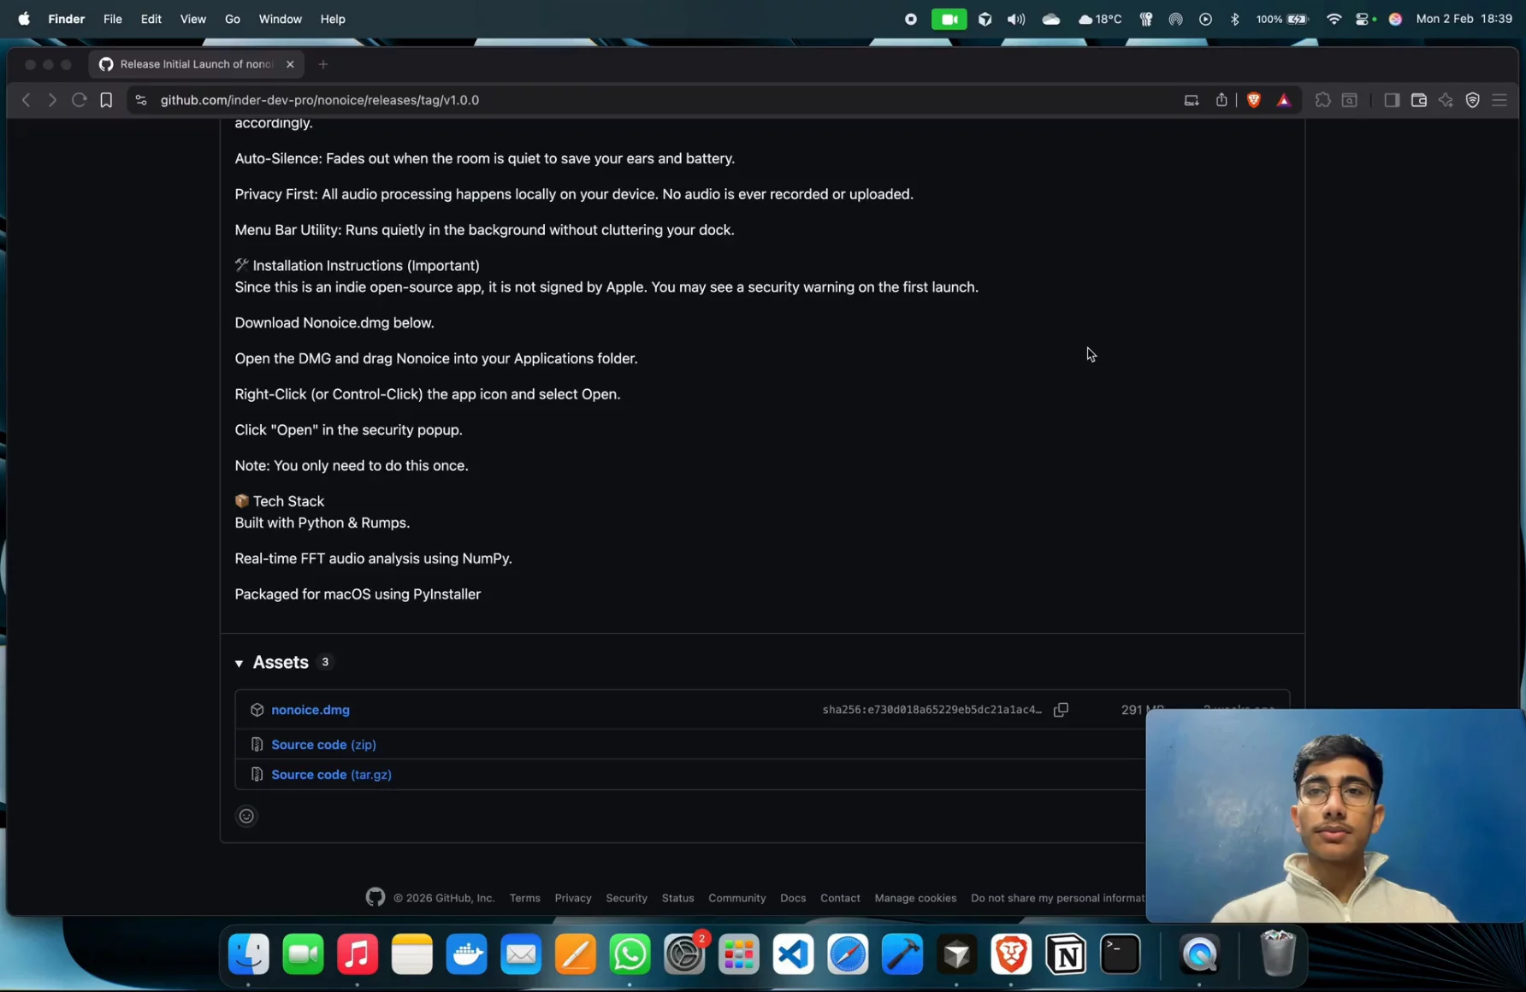Open the Wi-Fi menu bar dropdown
Image resolution: width=1526 pixels, height=992 pixels.
(x=1334, y=19)
